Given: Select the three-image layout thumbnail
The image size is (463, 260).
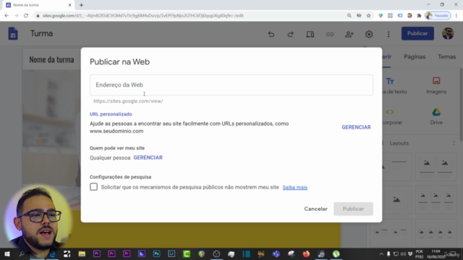Looking at the screenshot, I should pos(436,199).
